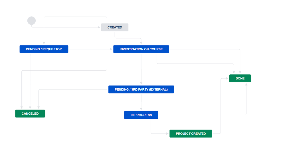Click arrowhead entering top of PENDING / REQUESTOR
This screenshot has width=285, height=155.
tap(44, 44)
